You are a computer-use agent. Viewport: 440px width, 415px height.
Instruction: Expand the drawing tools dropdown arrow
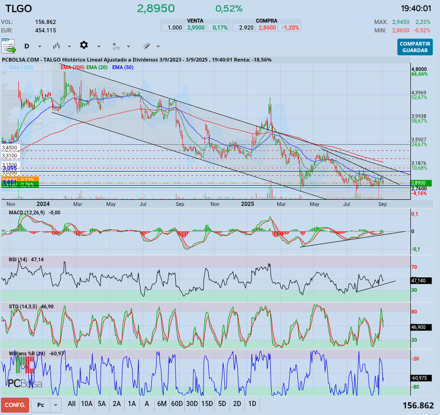click(158, 47)
